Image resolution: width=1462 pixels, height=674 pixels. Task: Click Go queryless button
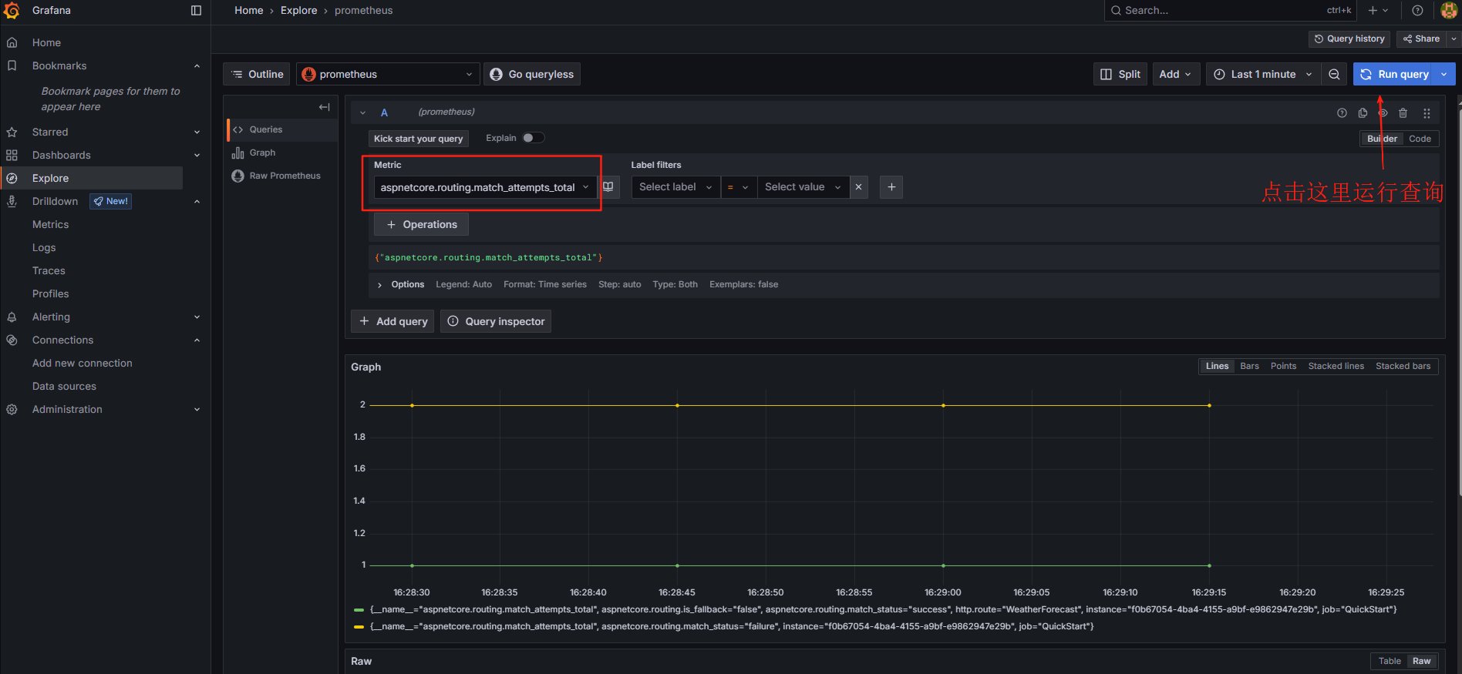click(x=532, y=74)
